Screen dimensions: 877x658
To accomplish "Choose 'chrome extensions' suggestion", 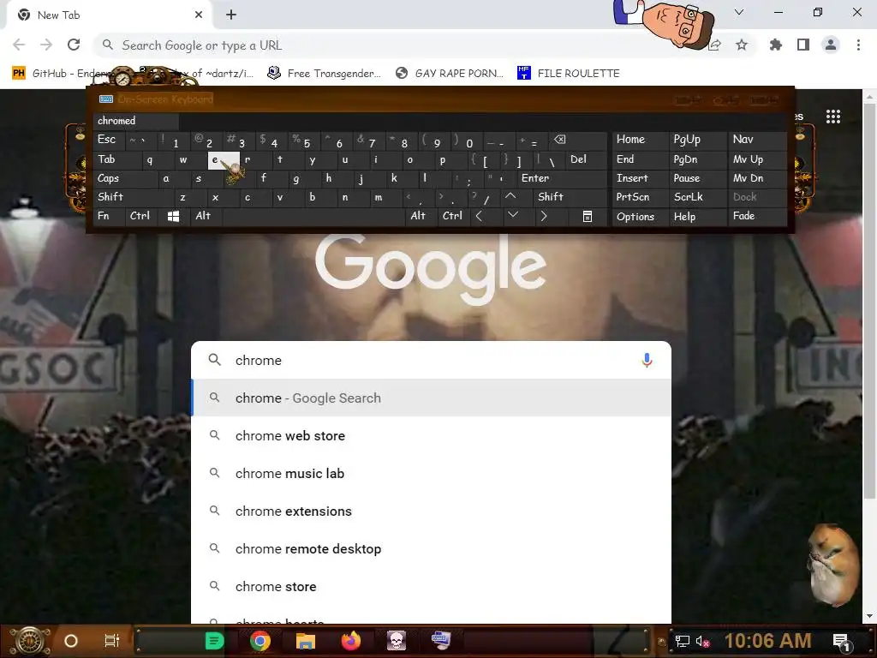I will click(x=432, y=511).
